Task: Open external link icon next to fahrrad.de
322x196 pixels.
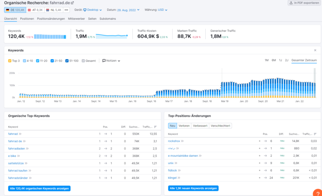Action: click(x=72, y=3)
